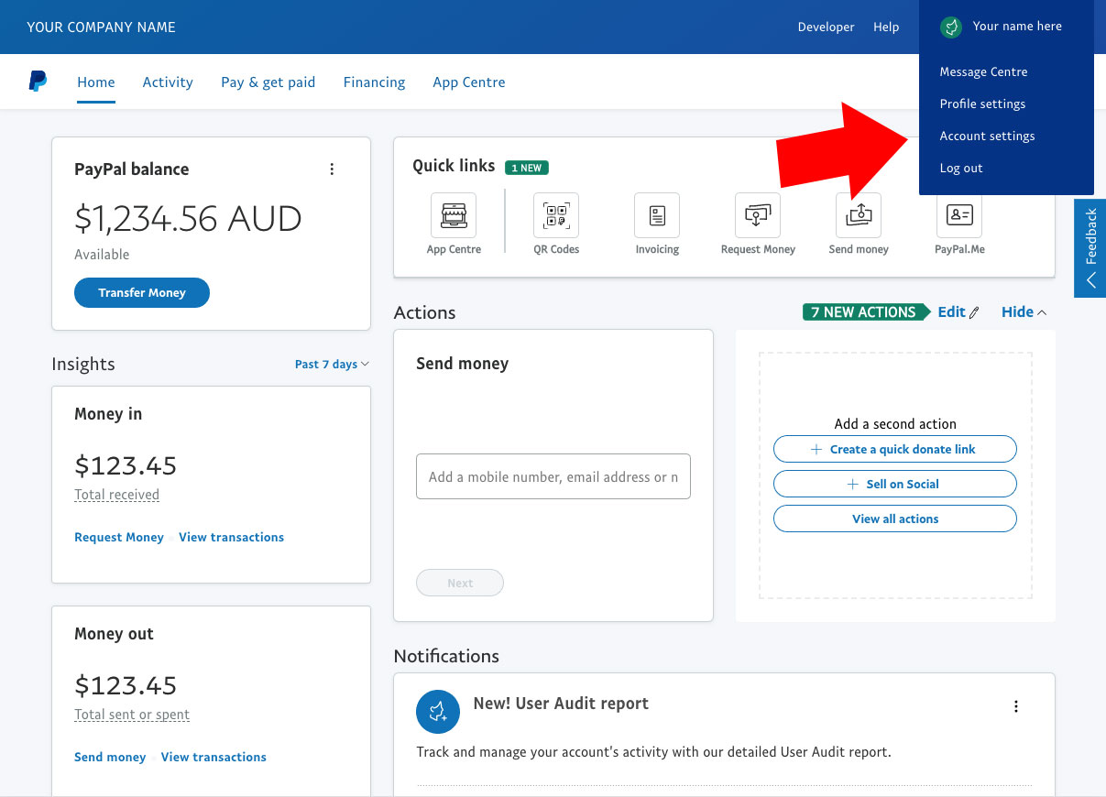The height and width of the screenshot is (797, 1106).
Task: Open the Feedback side tab
Action: pyautogui.click(x=1090, y=248)
